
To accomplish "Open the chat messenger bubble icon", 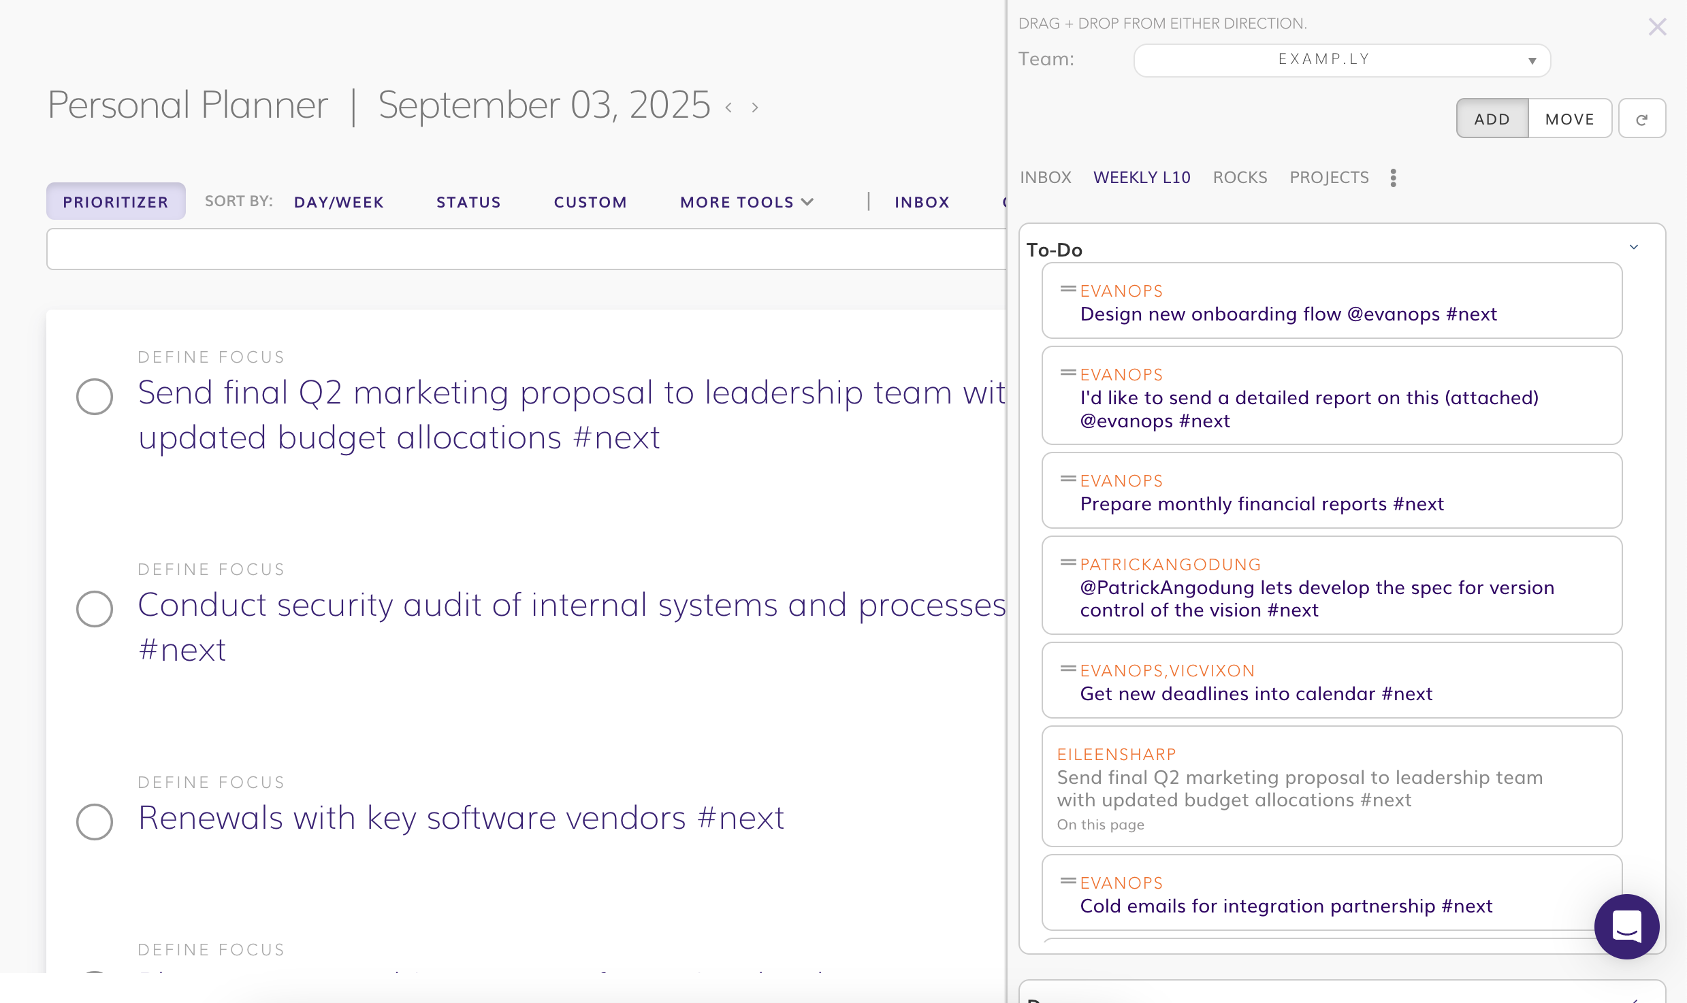I will pos(1626,926).
